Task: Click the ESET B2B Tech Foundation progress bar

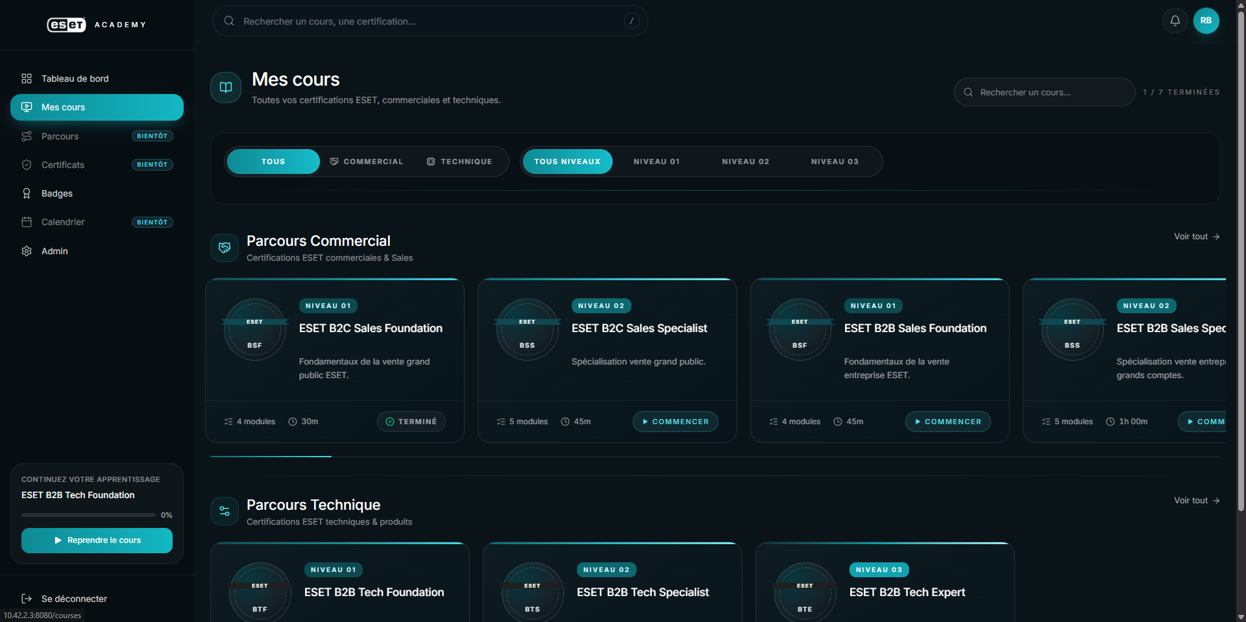Action: click(88, 515)
